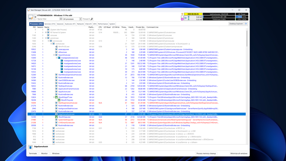Click the AppActions.exe process icon

click(56, 92)
